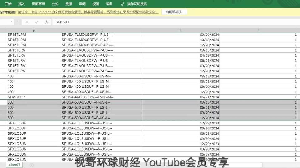Click the 操作说明搜索 search box
The height and width of the screenshot is (168, 300).
[x=137, y=4]
